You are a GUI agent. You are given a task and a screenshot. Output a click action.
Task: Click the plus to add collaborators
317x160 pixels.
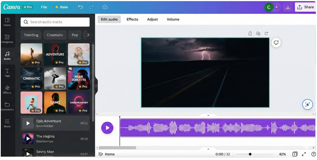[276, 7]
